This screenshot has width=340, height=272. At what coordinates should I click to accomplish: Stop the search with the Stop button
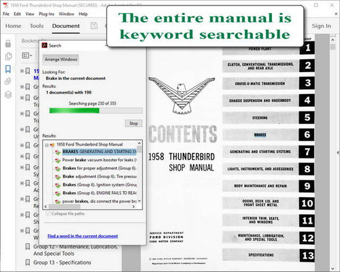tap(133, 123)
